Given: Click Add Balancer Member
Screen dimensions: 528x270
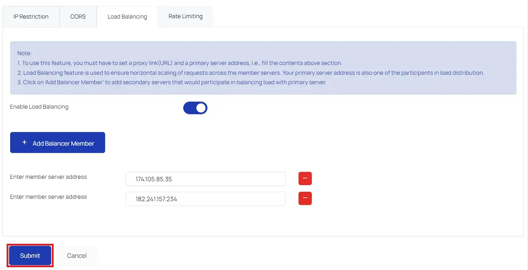Looking at the screenshot, I should point(57,142).
